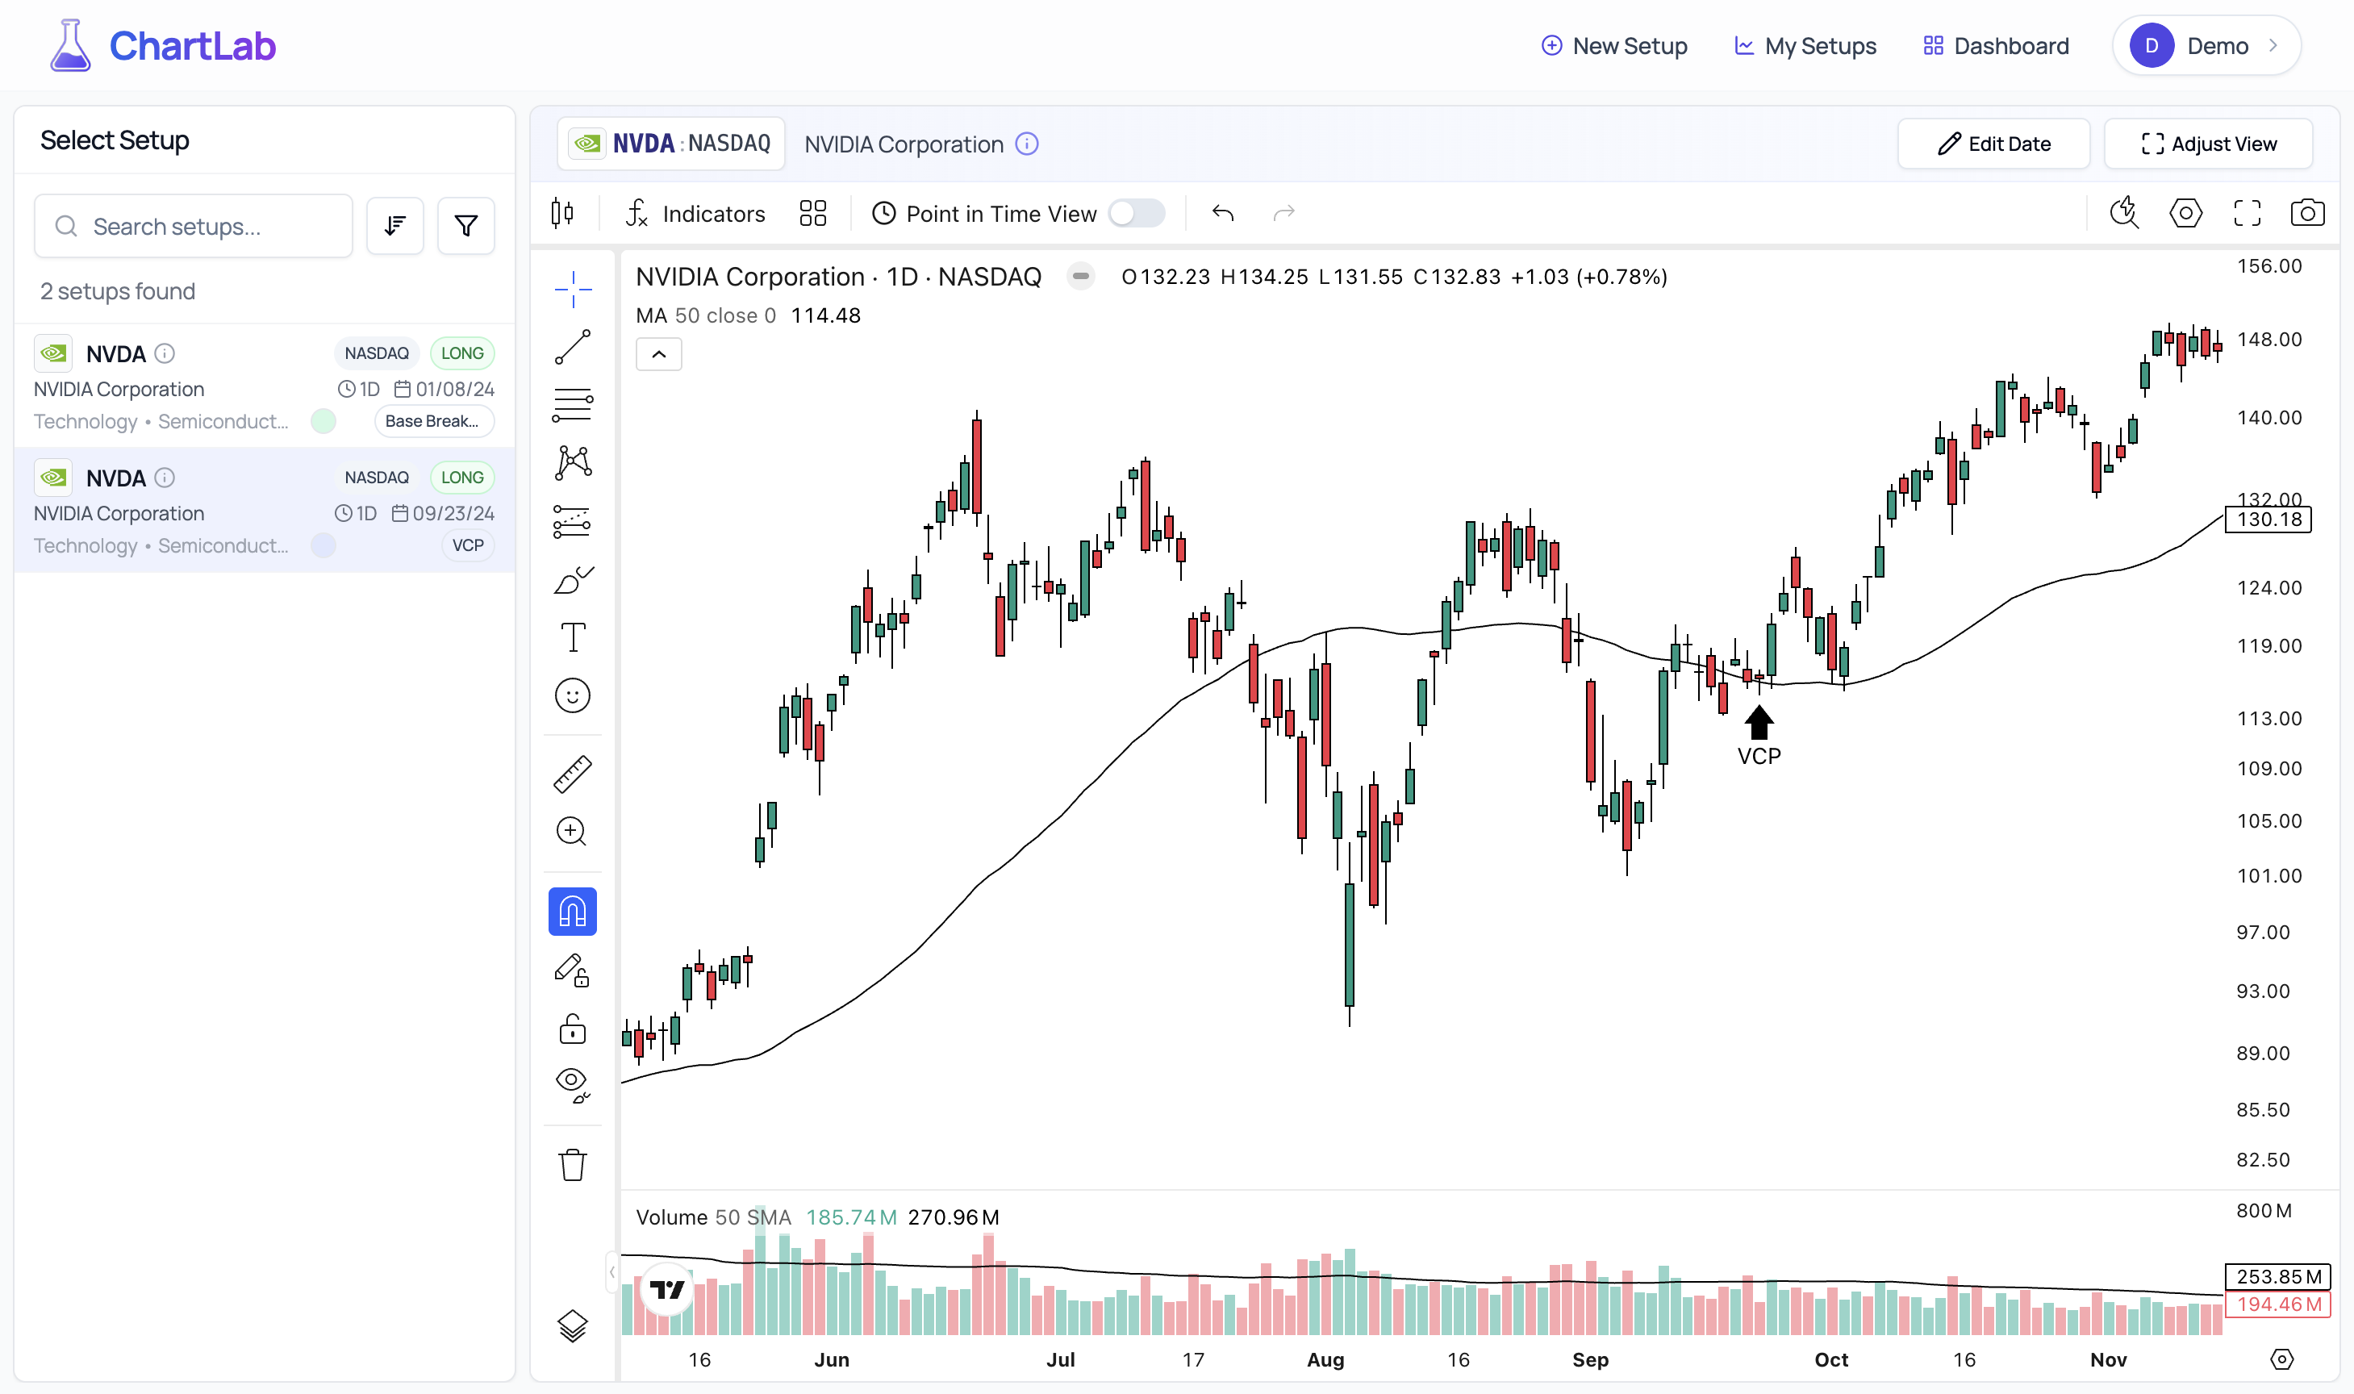Click the chart title NVIDIA Corporation · 1D

click(838, 276)
